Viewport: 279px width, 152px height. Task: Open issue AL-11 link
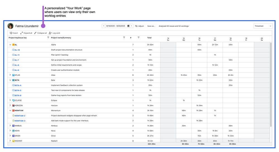[17, 55]
